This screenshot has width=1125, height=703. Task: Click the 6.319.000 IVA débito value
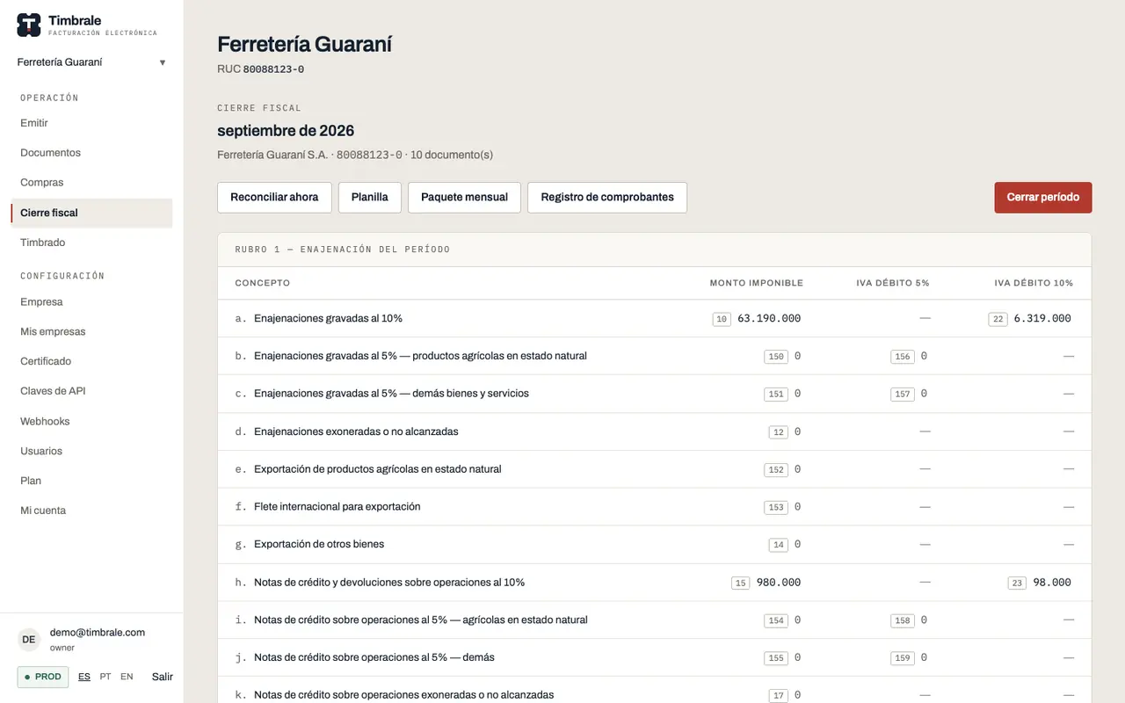point(1042,319)
